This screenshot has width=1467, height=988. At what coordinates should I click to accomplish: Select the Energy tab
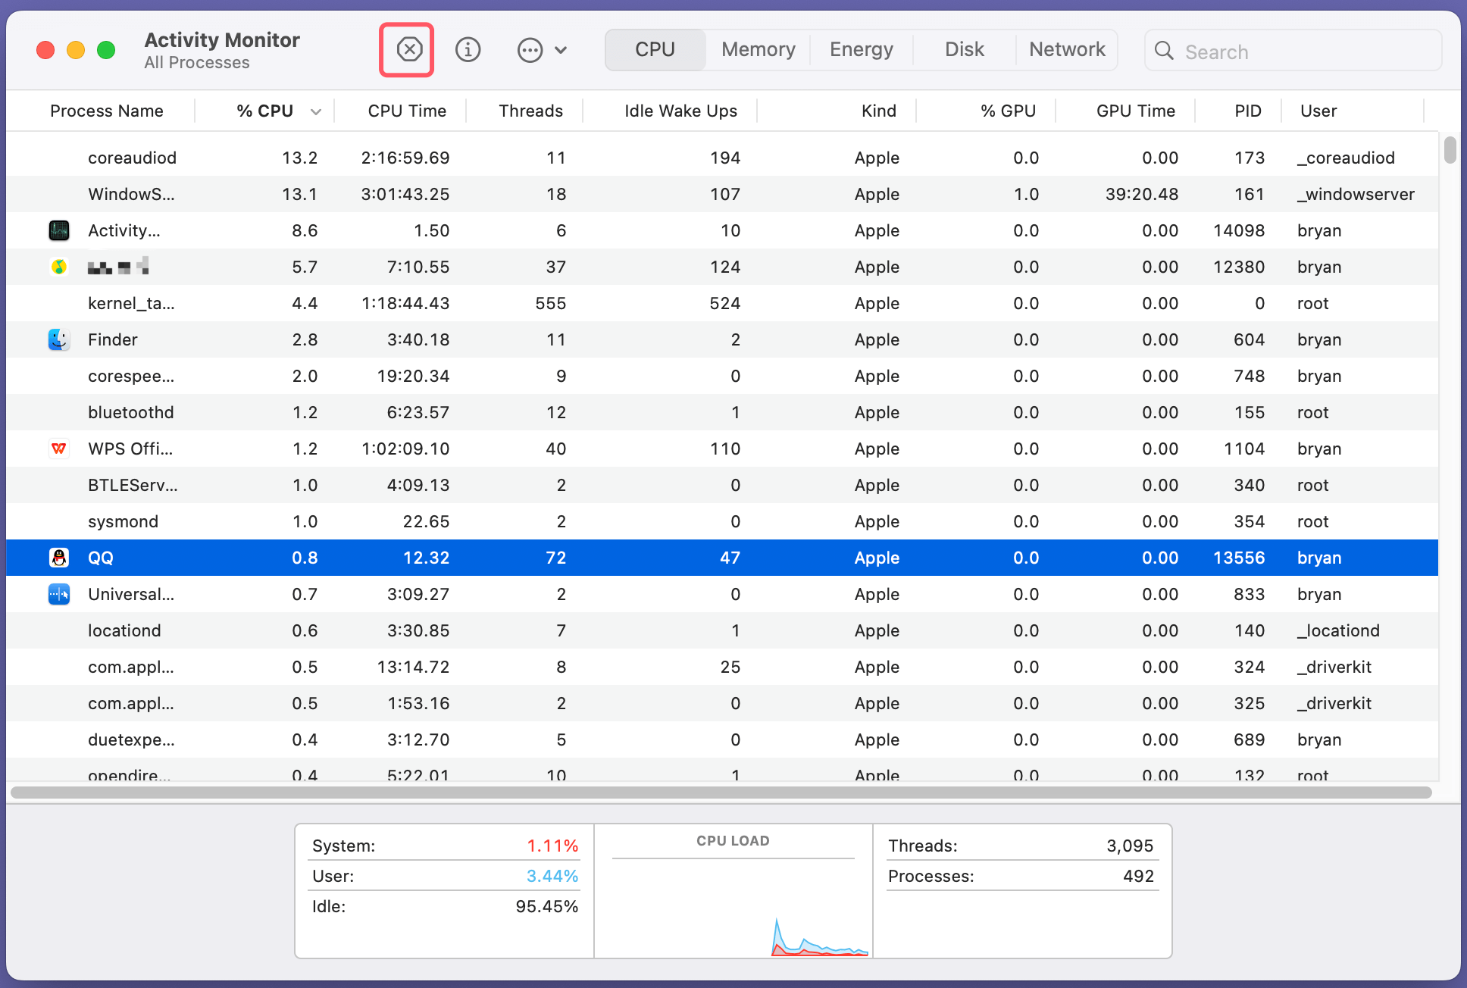(861, 49)
